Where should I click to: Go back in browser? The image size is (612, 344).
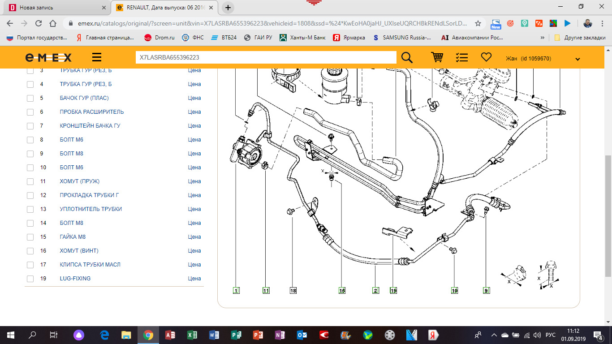[x=10, y=23]
